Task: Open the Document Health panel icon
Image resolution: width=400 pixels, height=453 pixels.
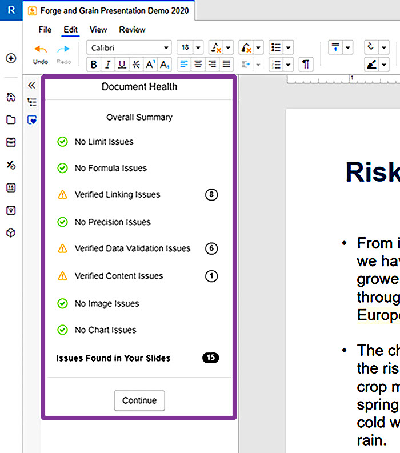Action: point(32,119)
